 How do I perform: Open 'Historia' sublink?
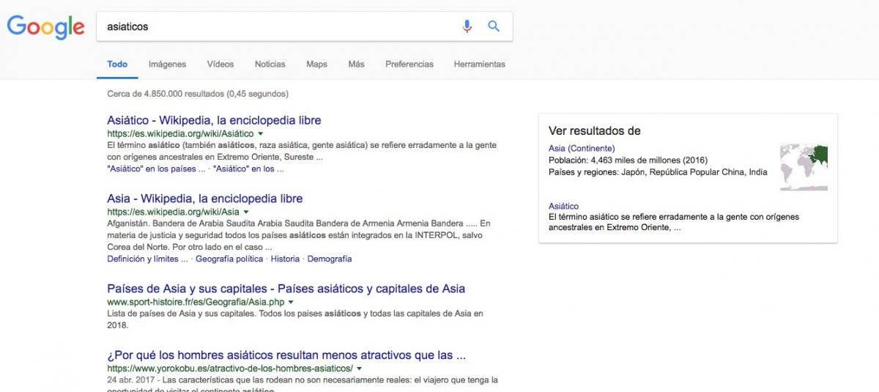[286, 259]
